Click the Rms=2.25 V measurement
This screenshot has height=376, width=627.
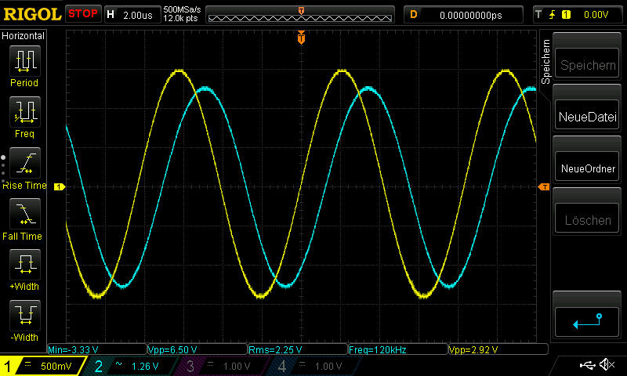tap(275, 349)
